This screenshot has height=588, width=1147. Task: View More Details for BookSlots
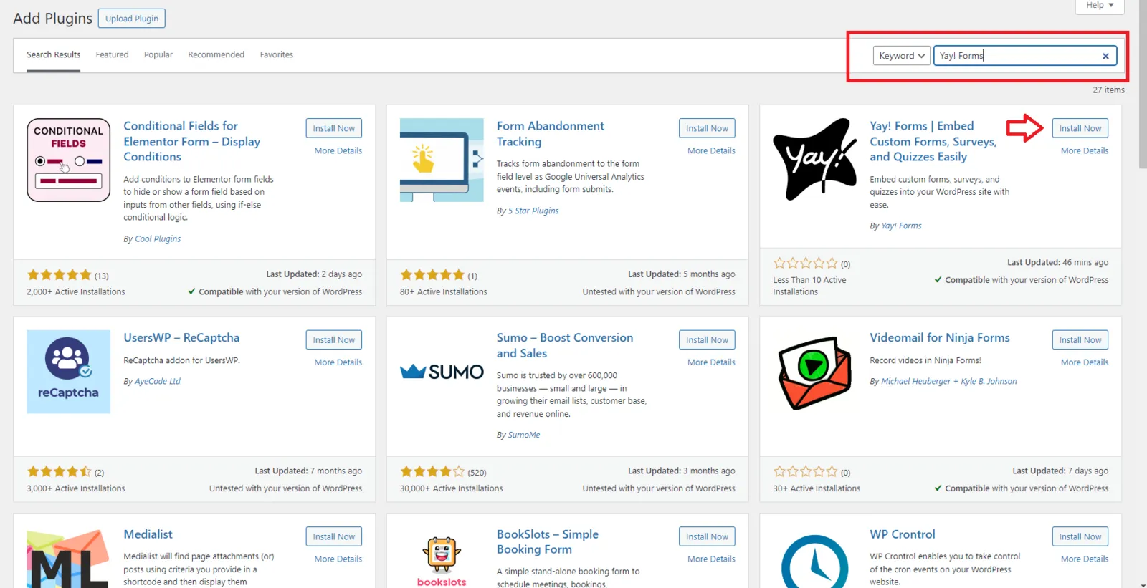tap(711, 559)
